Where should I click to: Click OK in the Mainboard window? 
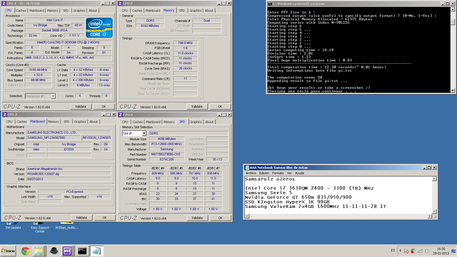pyautogui.click(x=105, y=218)
